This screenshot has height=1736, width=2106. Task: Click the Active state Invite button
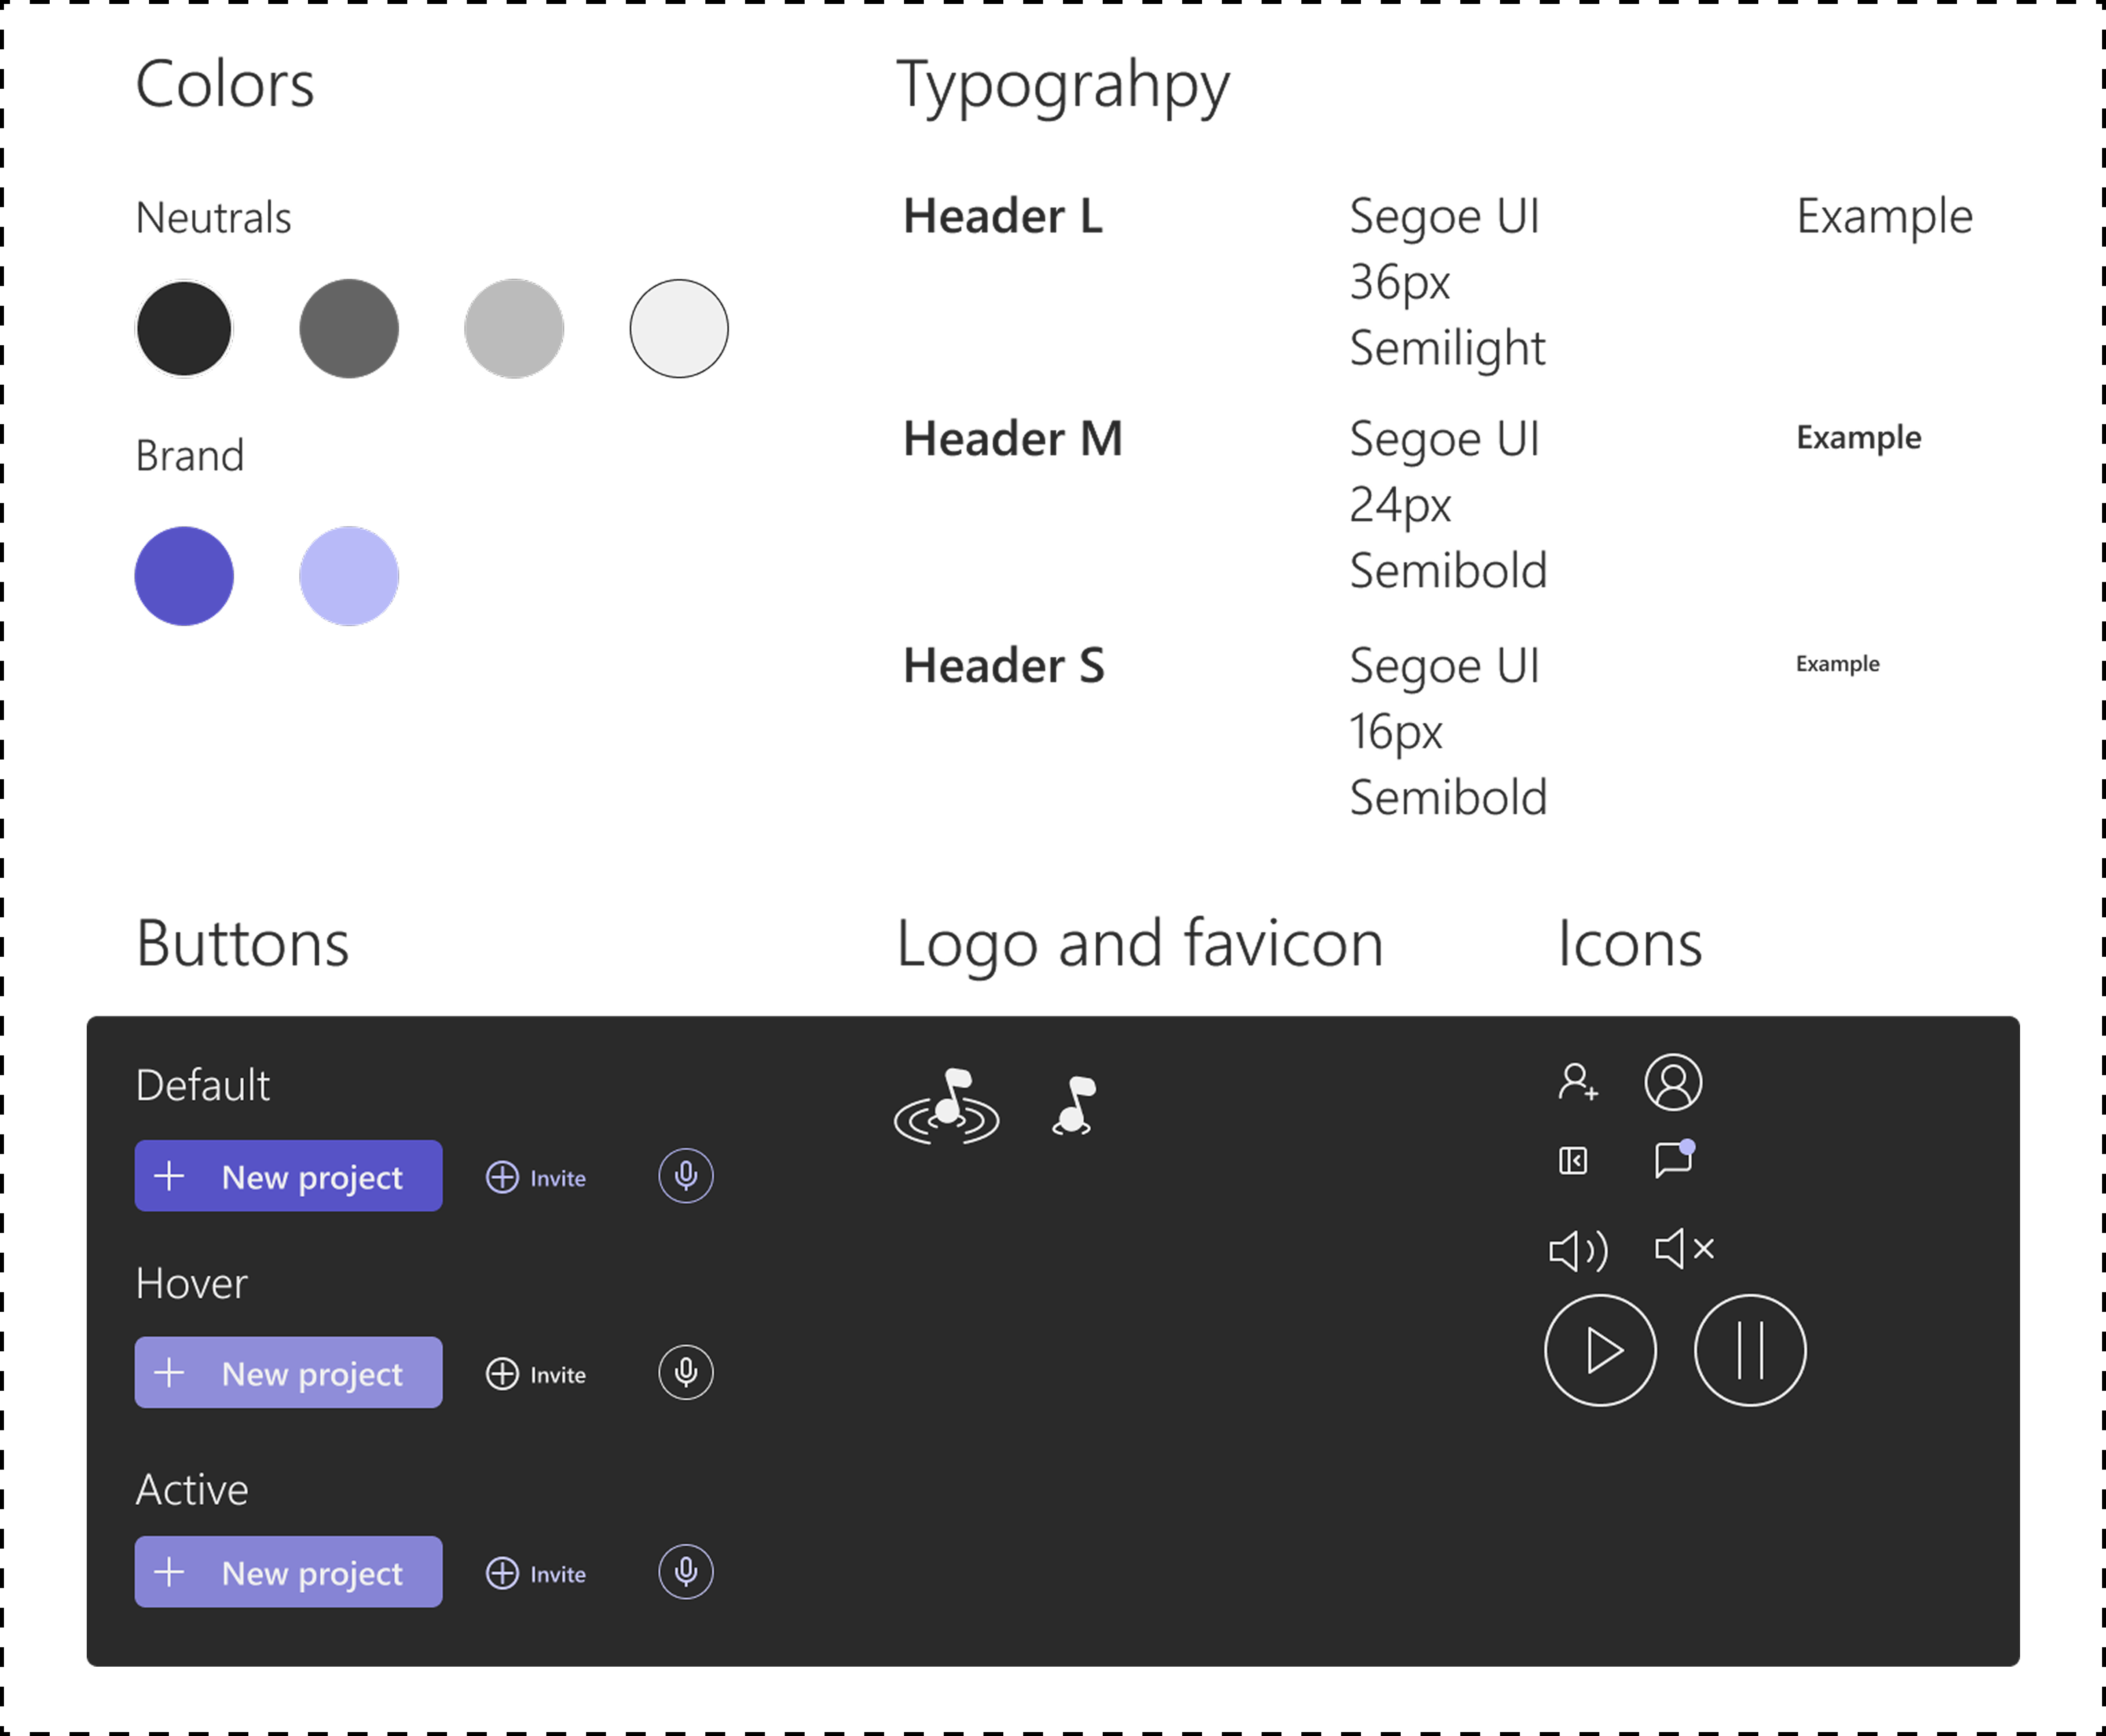click(536, 1573)
